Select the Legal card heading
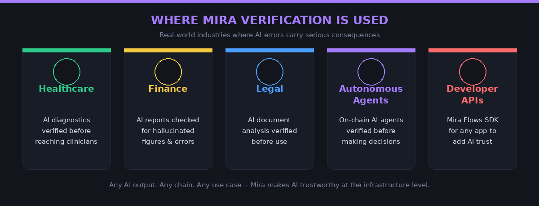Screen dimensions: 539x206 point(269,89)
